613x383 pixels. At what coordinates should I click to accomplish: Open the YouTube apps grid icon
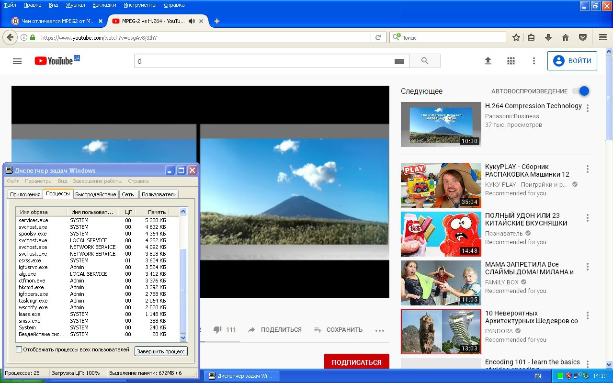pos(511,61)
